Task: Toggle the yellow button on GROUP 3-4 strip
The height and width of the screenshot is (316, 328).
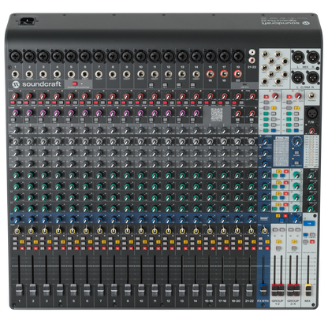Action: pos(294,242)
